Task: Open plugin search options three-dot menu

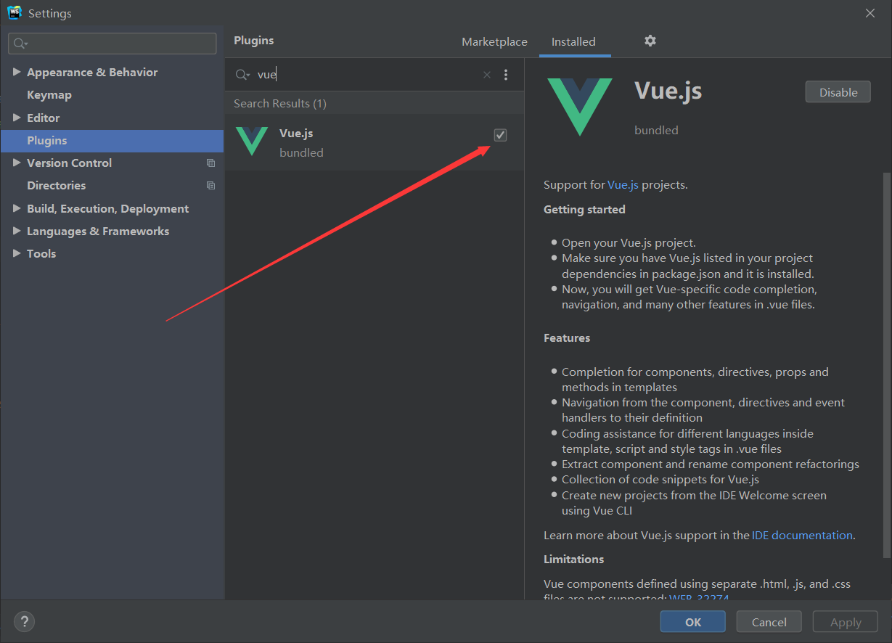Action: click(506, 75)
